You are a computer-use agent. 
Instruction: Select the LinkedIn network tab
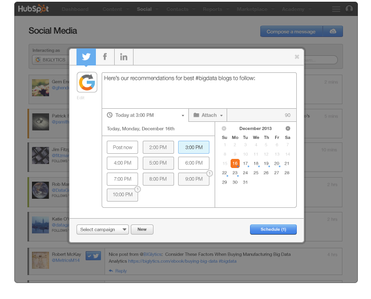[x=123, y=56]
